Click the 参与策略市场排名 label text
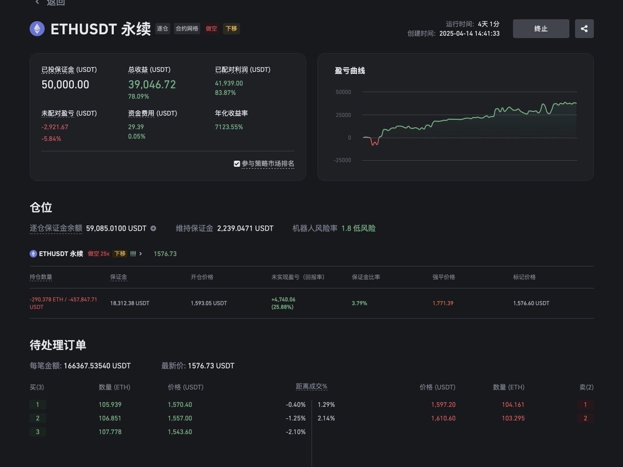The height and width of the screenshot is (467, 623). (x=268, y=163)
